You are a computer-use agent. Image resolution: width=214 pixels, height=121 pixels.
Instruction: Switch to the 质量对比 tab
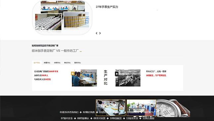pyautogui.click(x=47, y=63)
